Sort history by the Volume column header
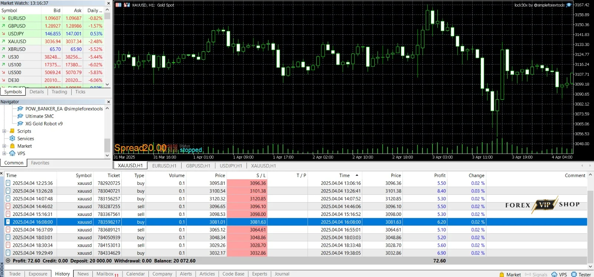 click(x=166, y=176)
